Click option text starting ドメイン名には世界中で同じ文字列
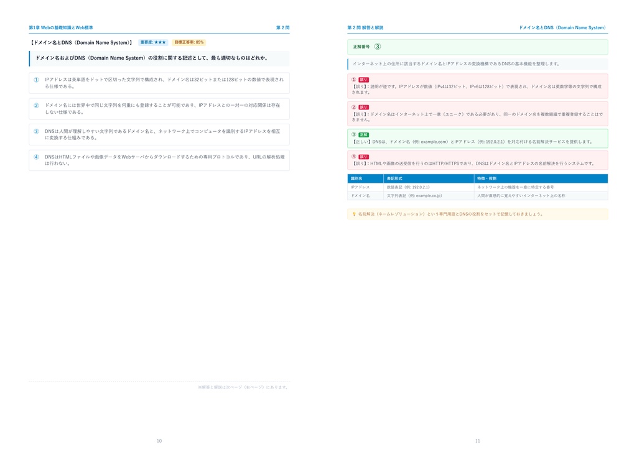The image size is (637, 450). (162, 108)
